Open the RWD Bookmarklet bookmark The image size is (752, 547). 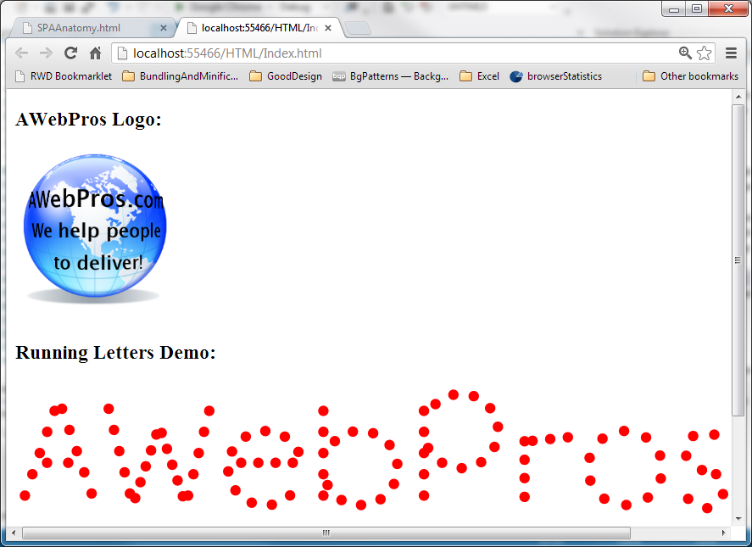(64, 76)
